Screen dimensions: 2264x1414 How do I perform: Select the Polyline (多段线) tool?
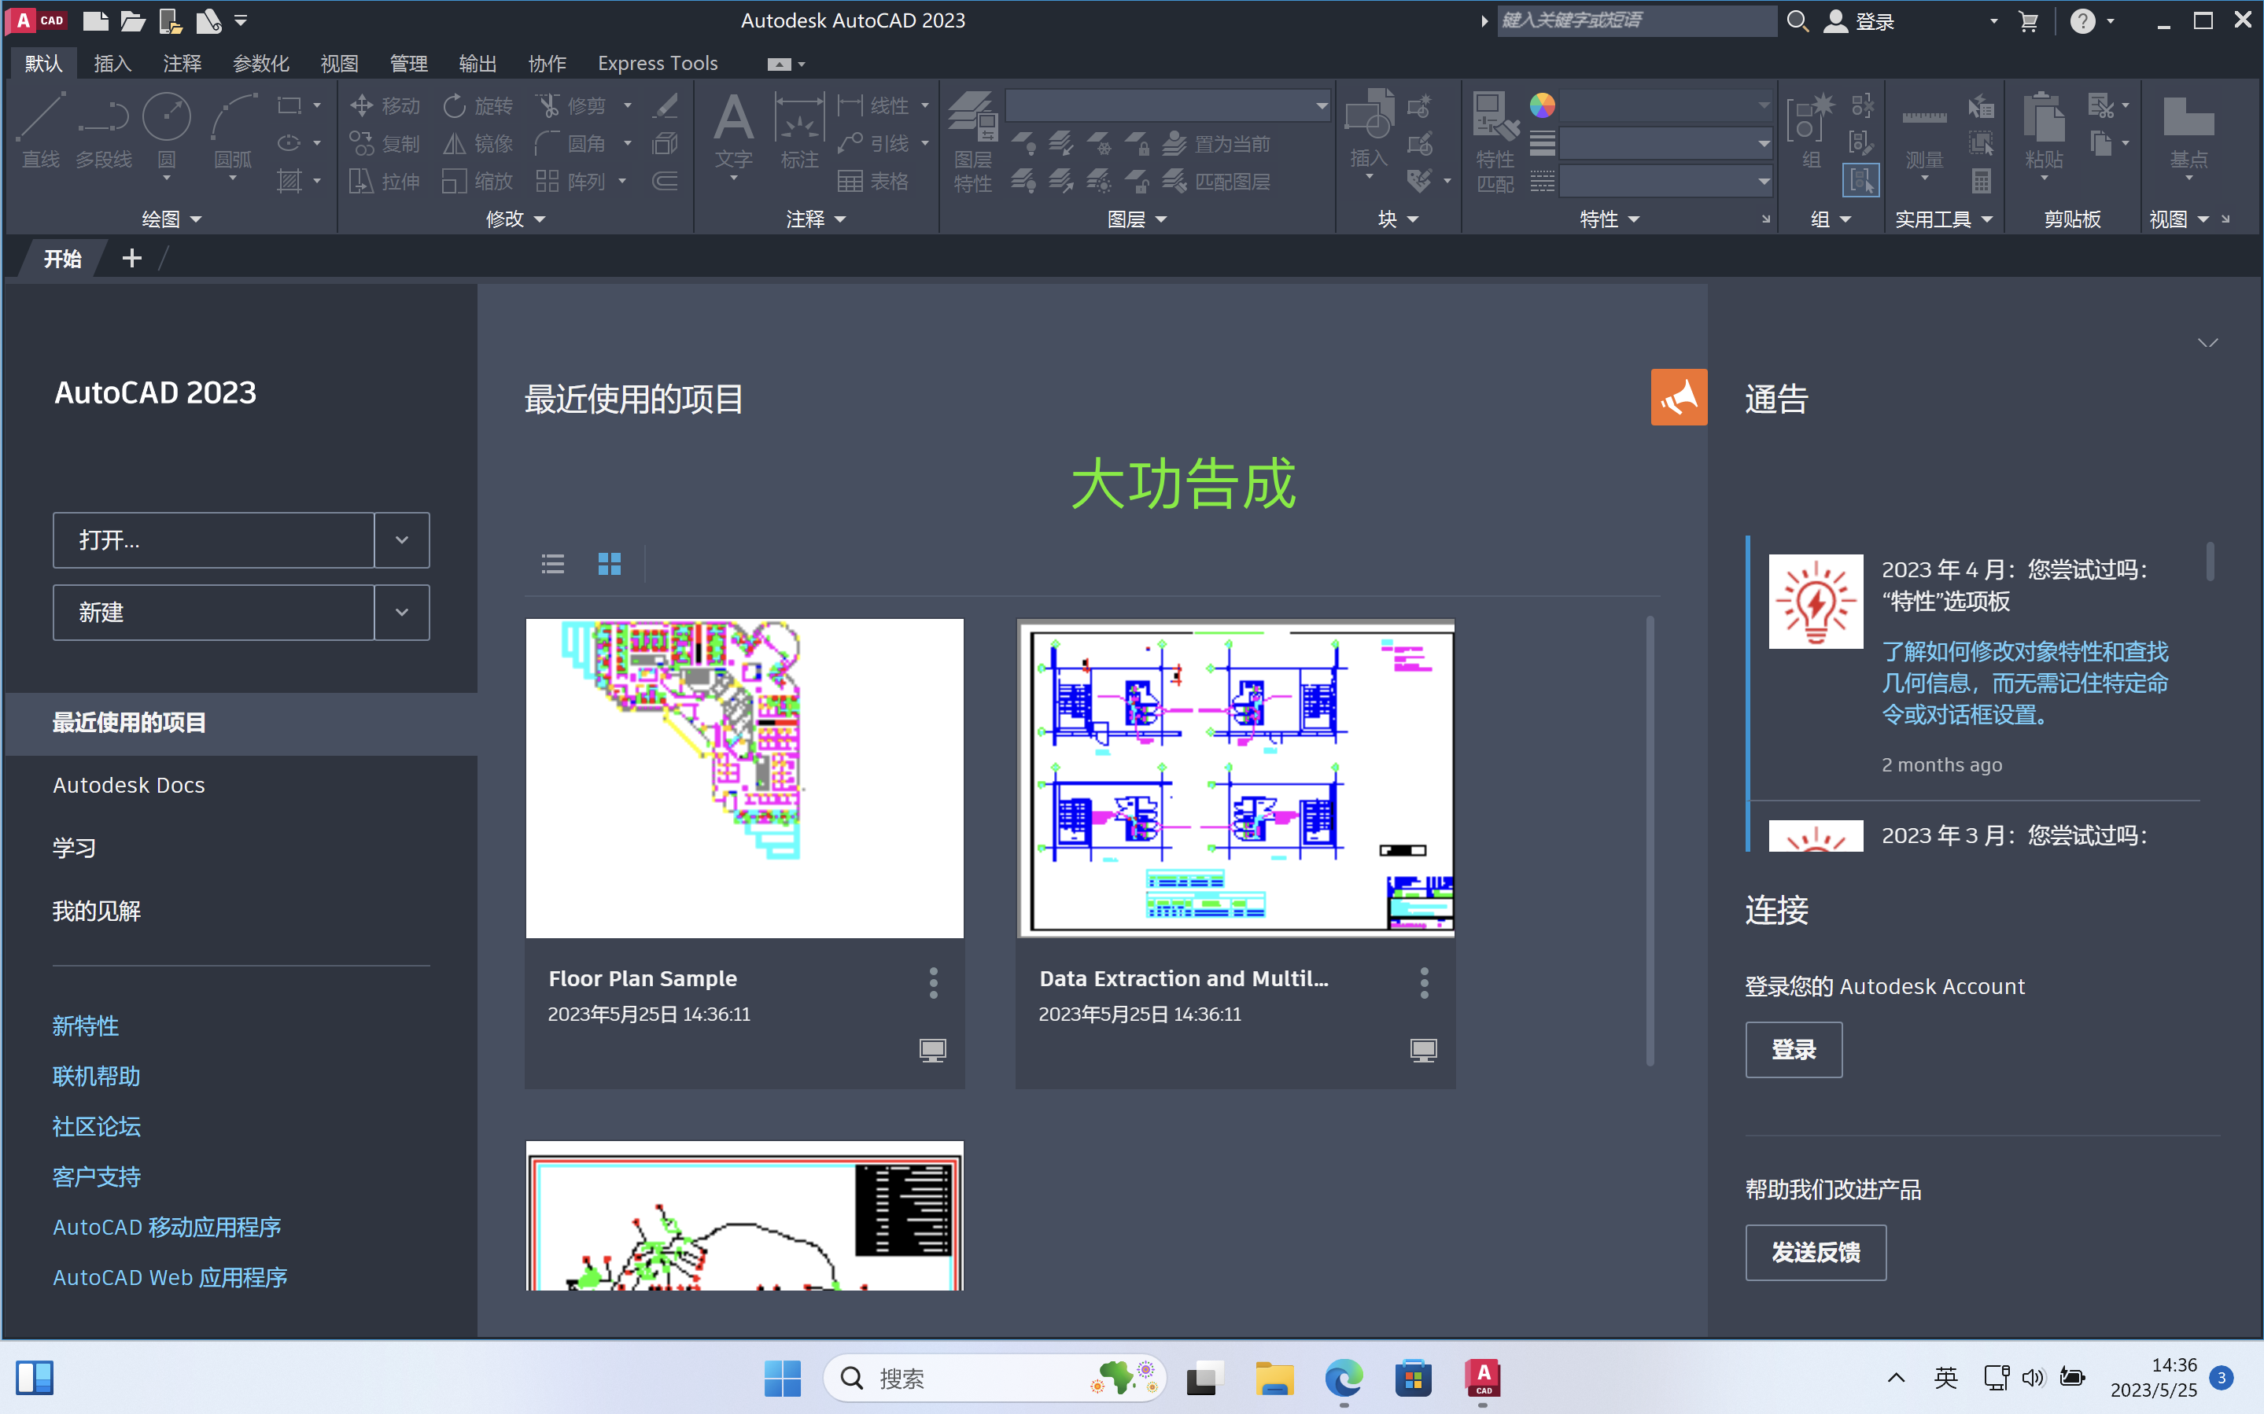pos(104,130)
